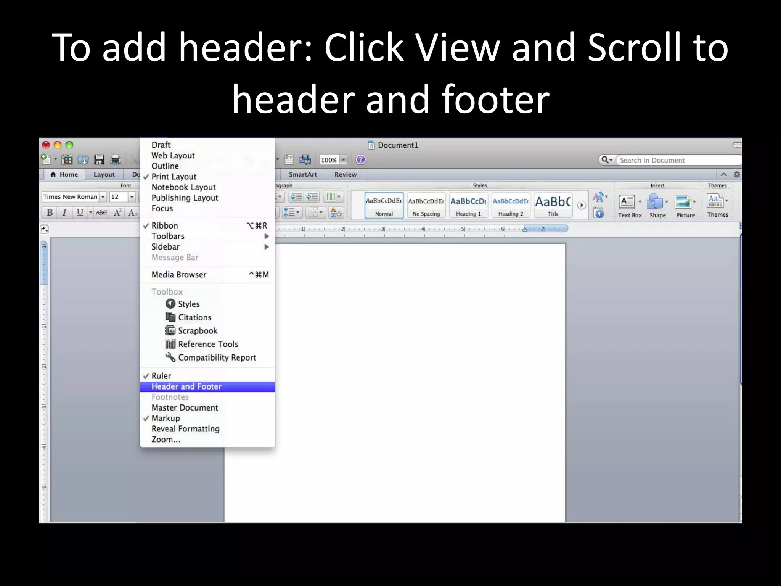Choose Web Layout from menu
Viewport: 781px width, 586px height.
207,156
